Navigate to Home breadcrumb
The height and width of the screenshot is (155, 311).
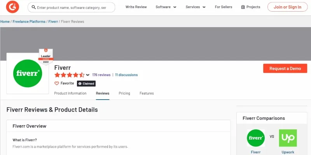click(5, 22)
